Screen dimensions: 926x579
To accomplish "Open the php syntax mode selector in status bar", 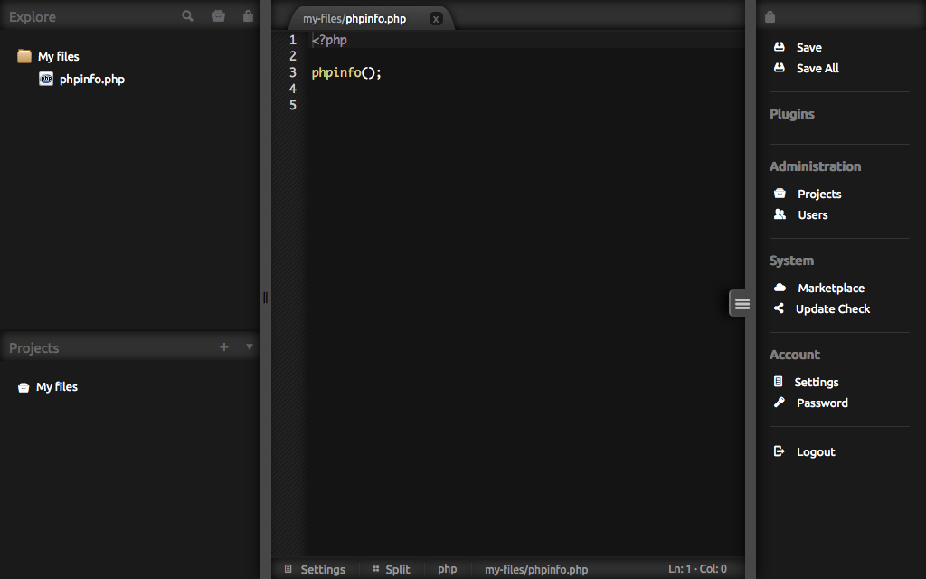I will (x=447, y=569).
